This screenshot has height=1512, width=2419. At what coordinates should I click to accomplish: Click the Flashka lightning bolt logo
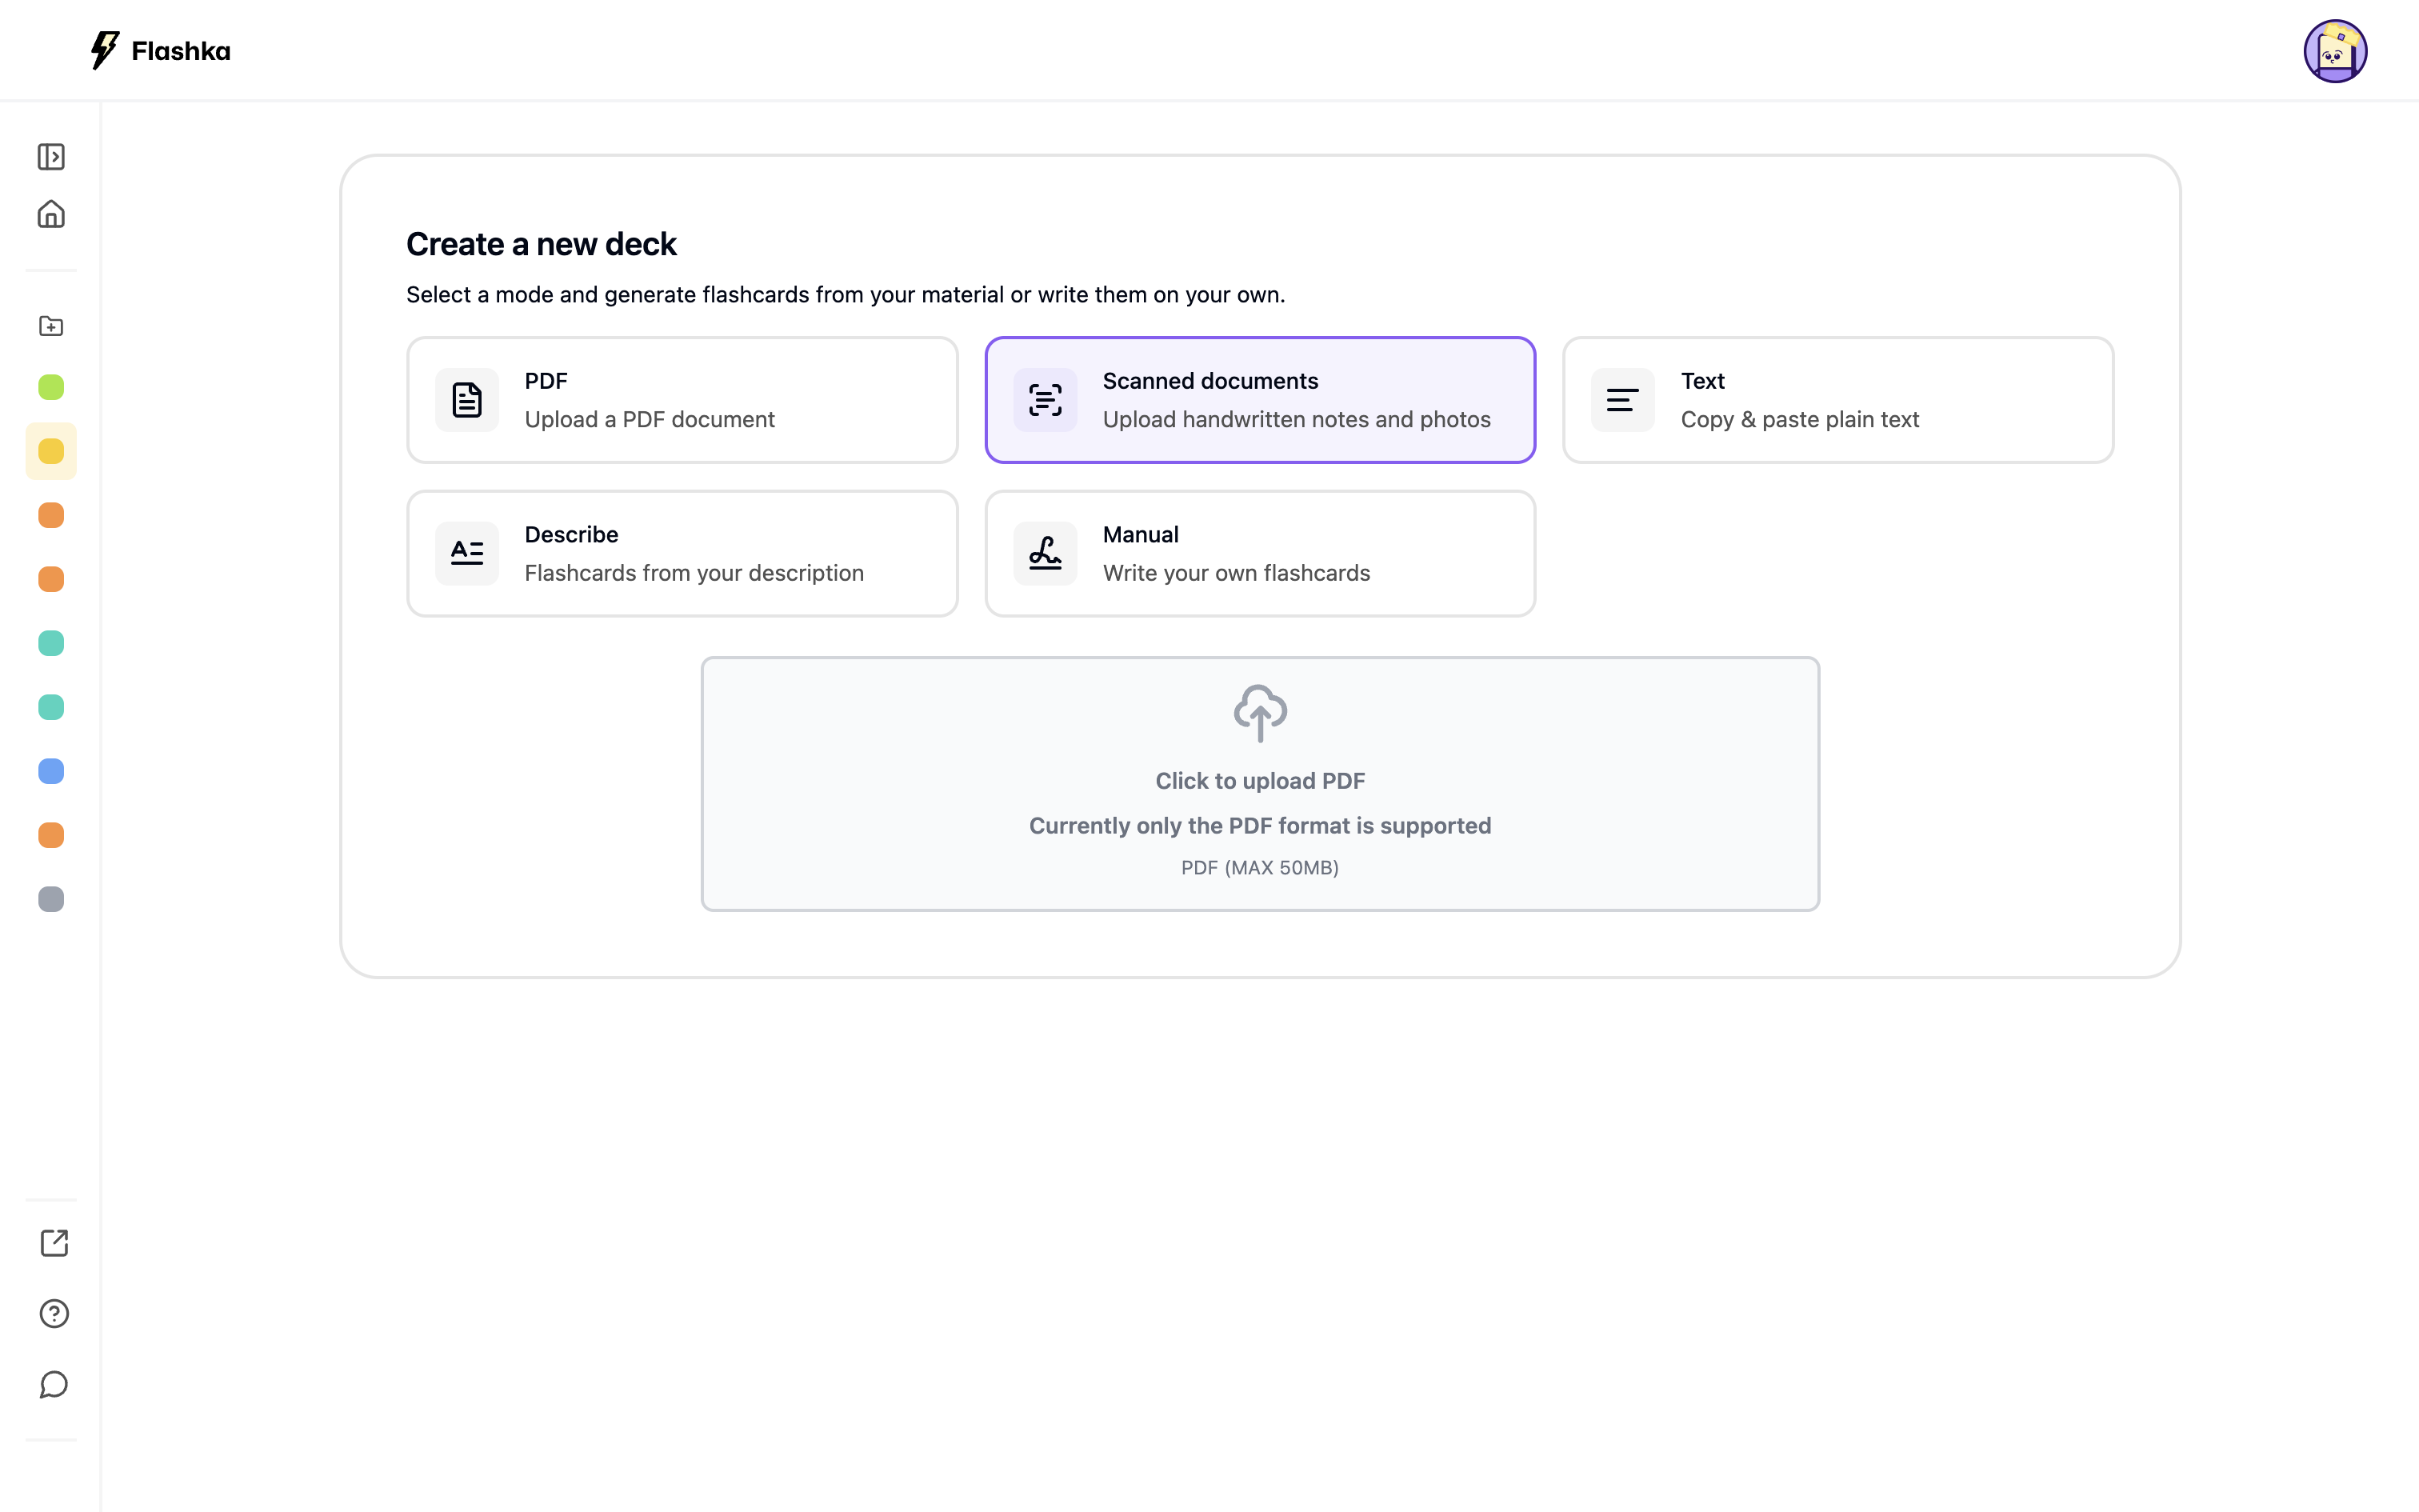104,50
